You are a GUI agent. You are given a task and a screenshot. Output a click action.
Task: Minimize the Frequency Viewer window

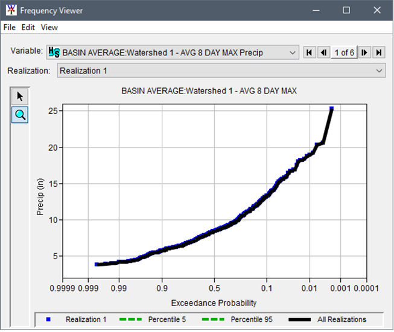click(x=316, y=10)
